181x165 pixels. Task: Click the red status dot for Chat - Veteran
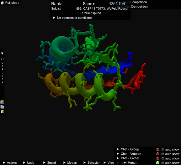coord(158,154)
